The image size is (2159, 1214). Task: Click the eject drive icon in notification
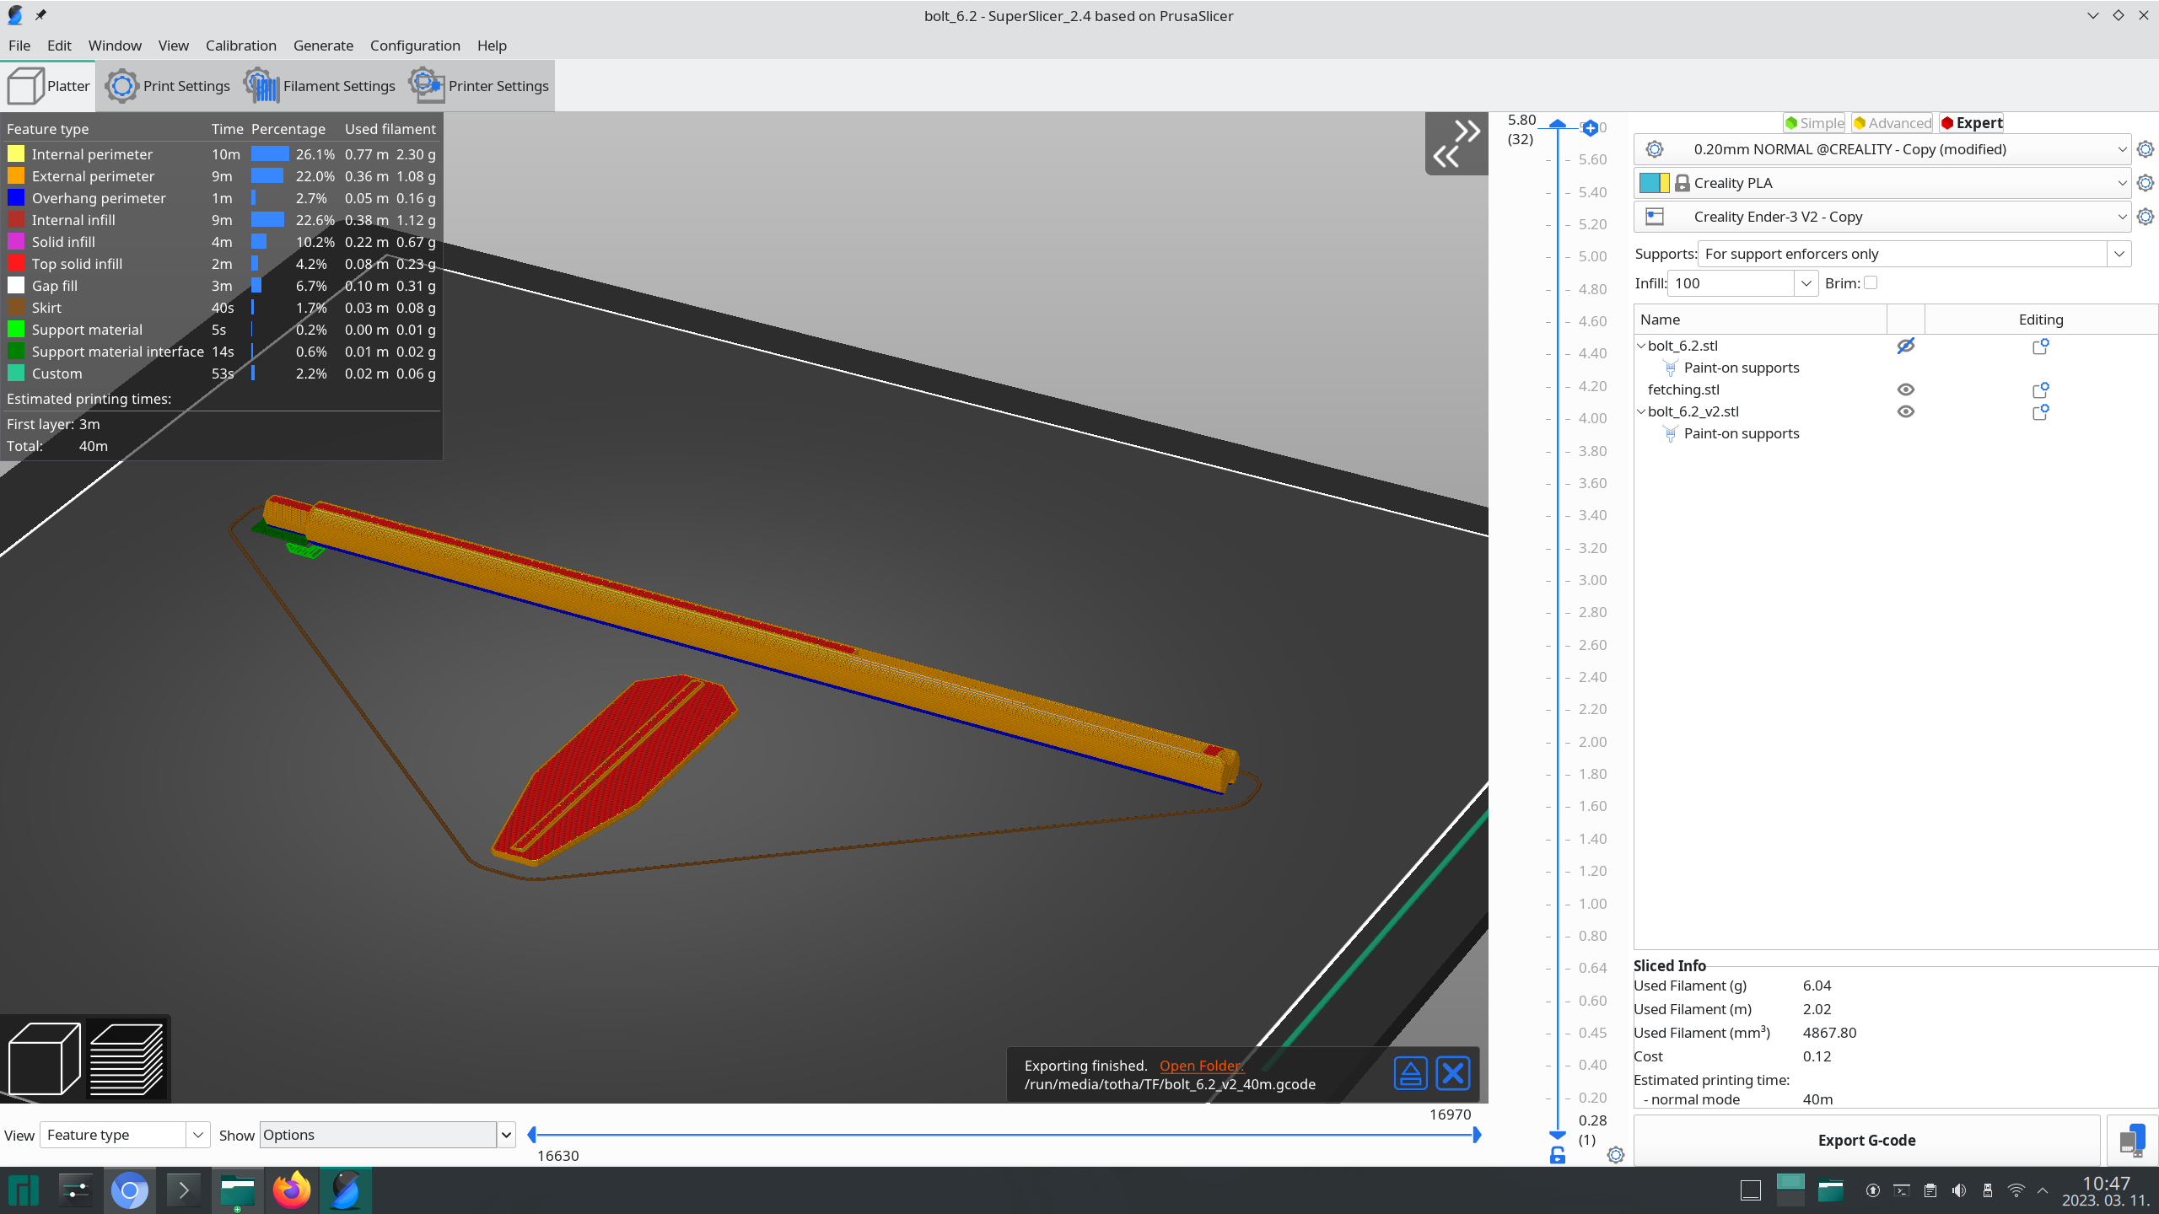[1410, 1073]
